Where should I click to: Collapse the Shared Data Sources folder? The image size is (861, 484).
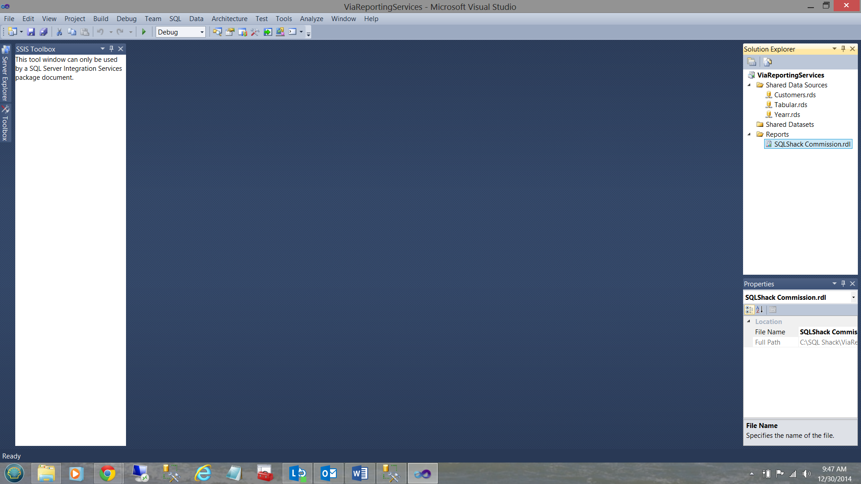[x=749, y=85]
